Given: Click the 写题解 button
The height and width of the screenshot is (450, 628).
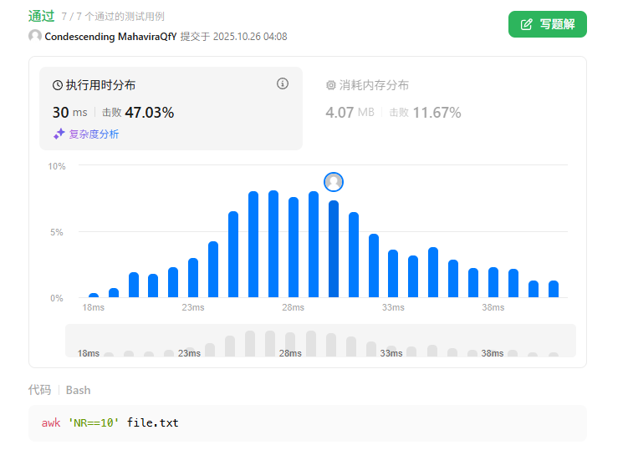Looking at the screenshot, I should click(x=547, y=24).
